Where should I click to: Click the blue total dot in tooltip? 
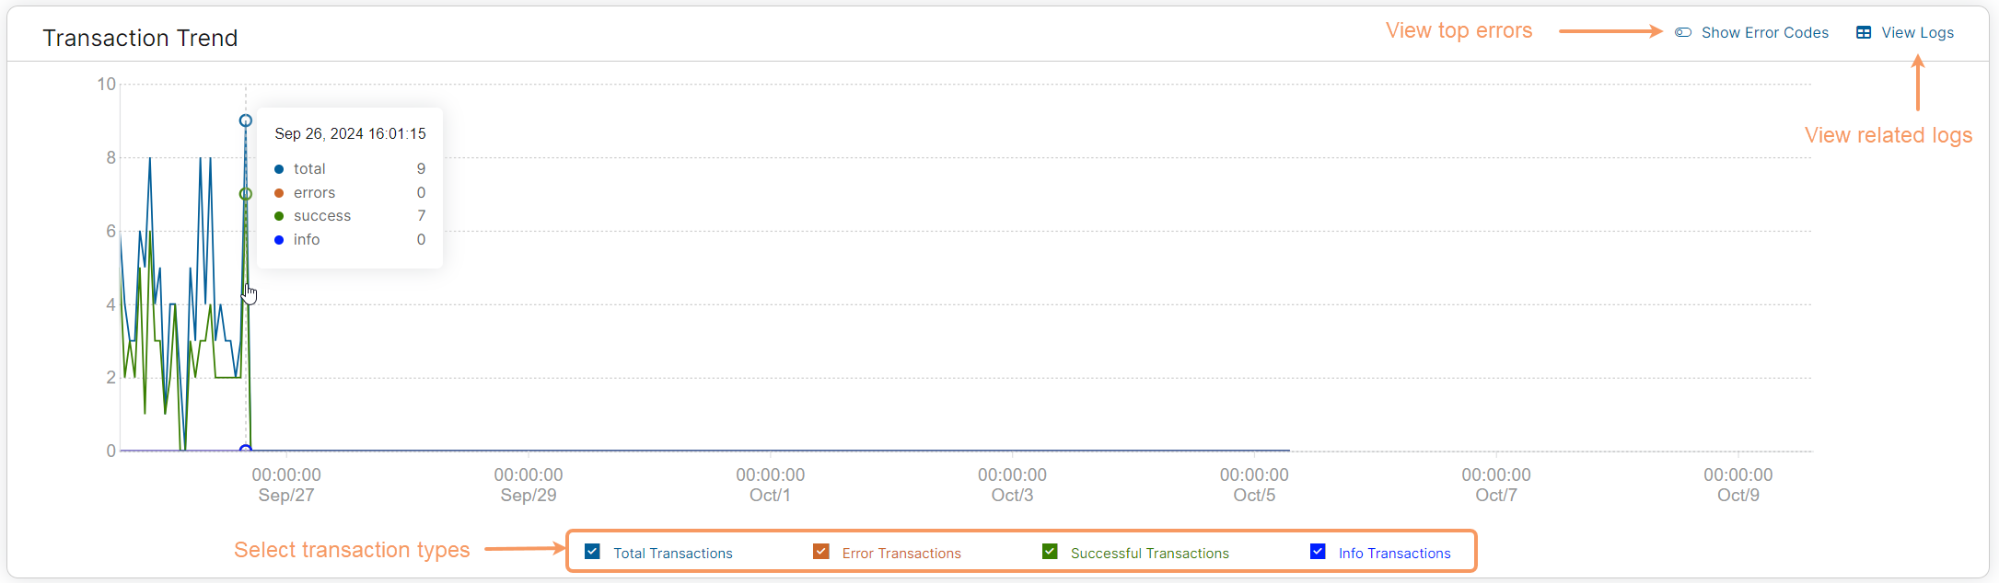(x=279, y=169)
